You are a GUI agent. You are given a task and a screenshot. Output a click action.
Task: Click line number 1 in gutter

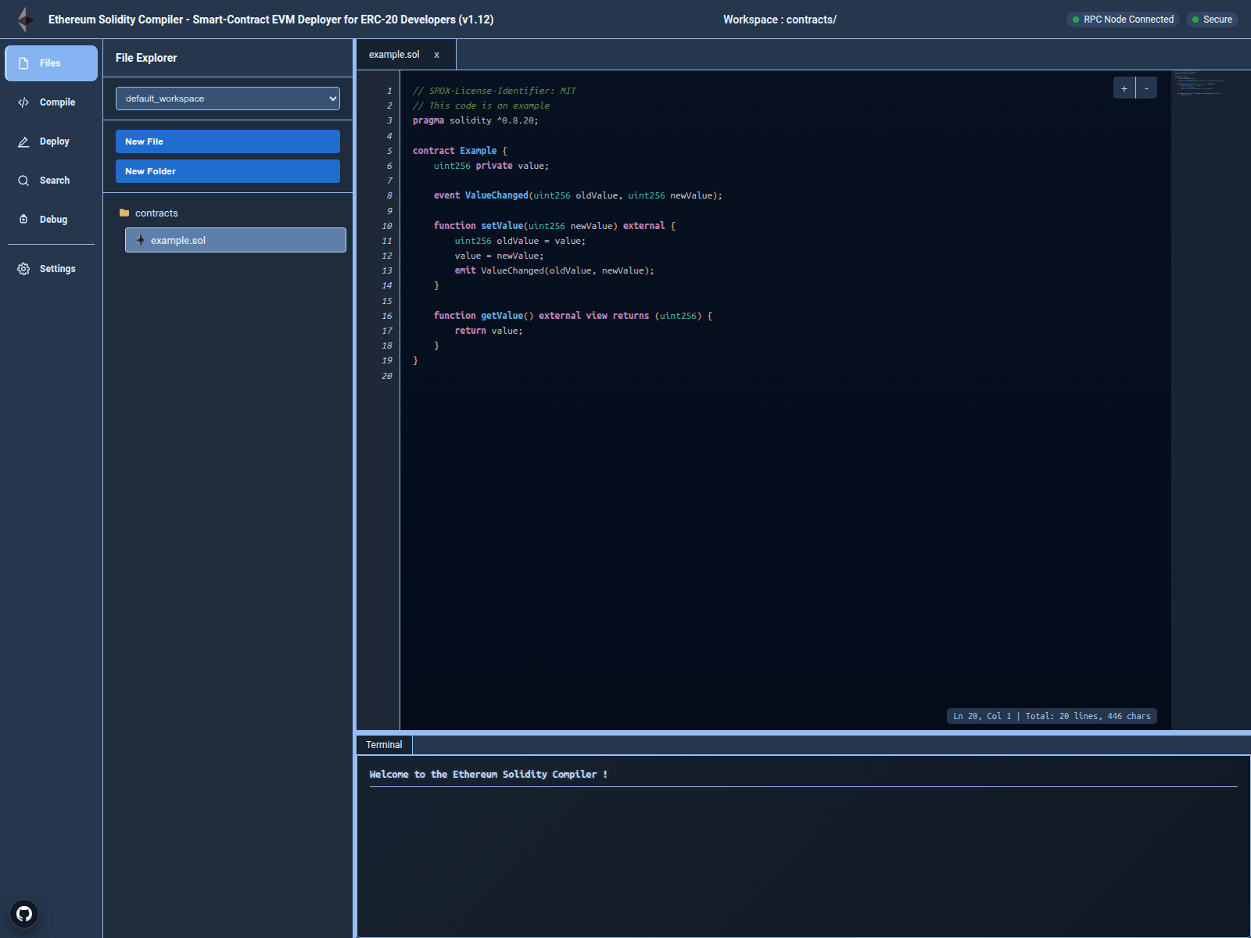pyautogui.click(x=389, y=91)
